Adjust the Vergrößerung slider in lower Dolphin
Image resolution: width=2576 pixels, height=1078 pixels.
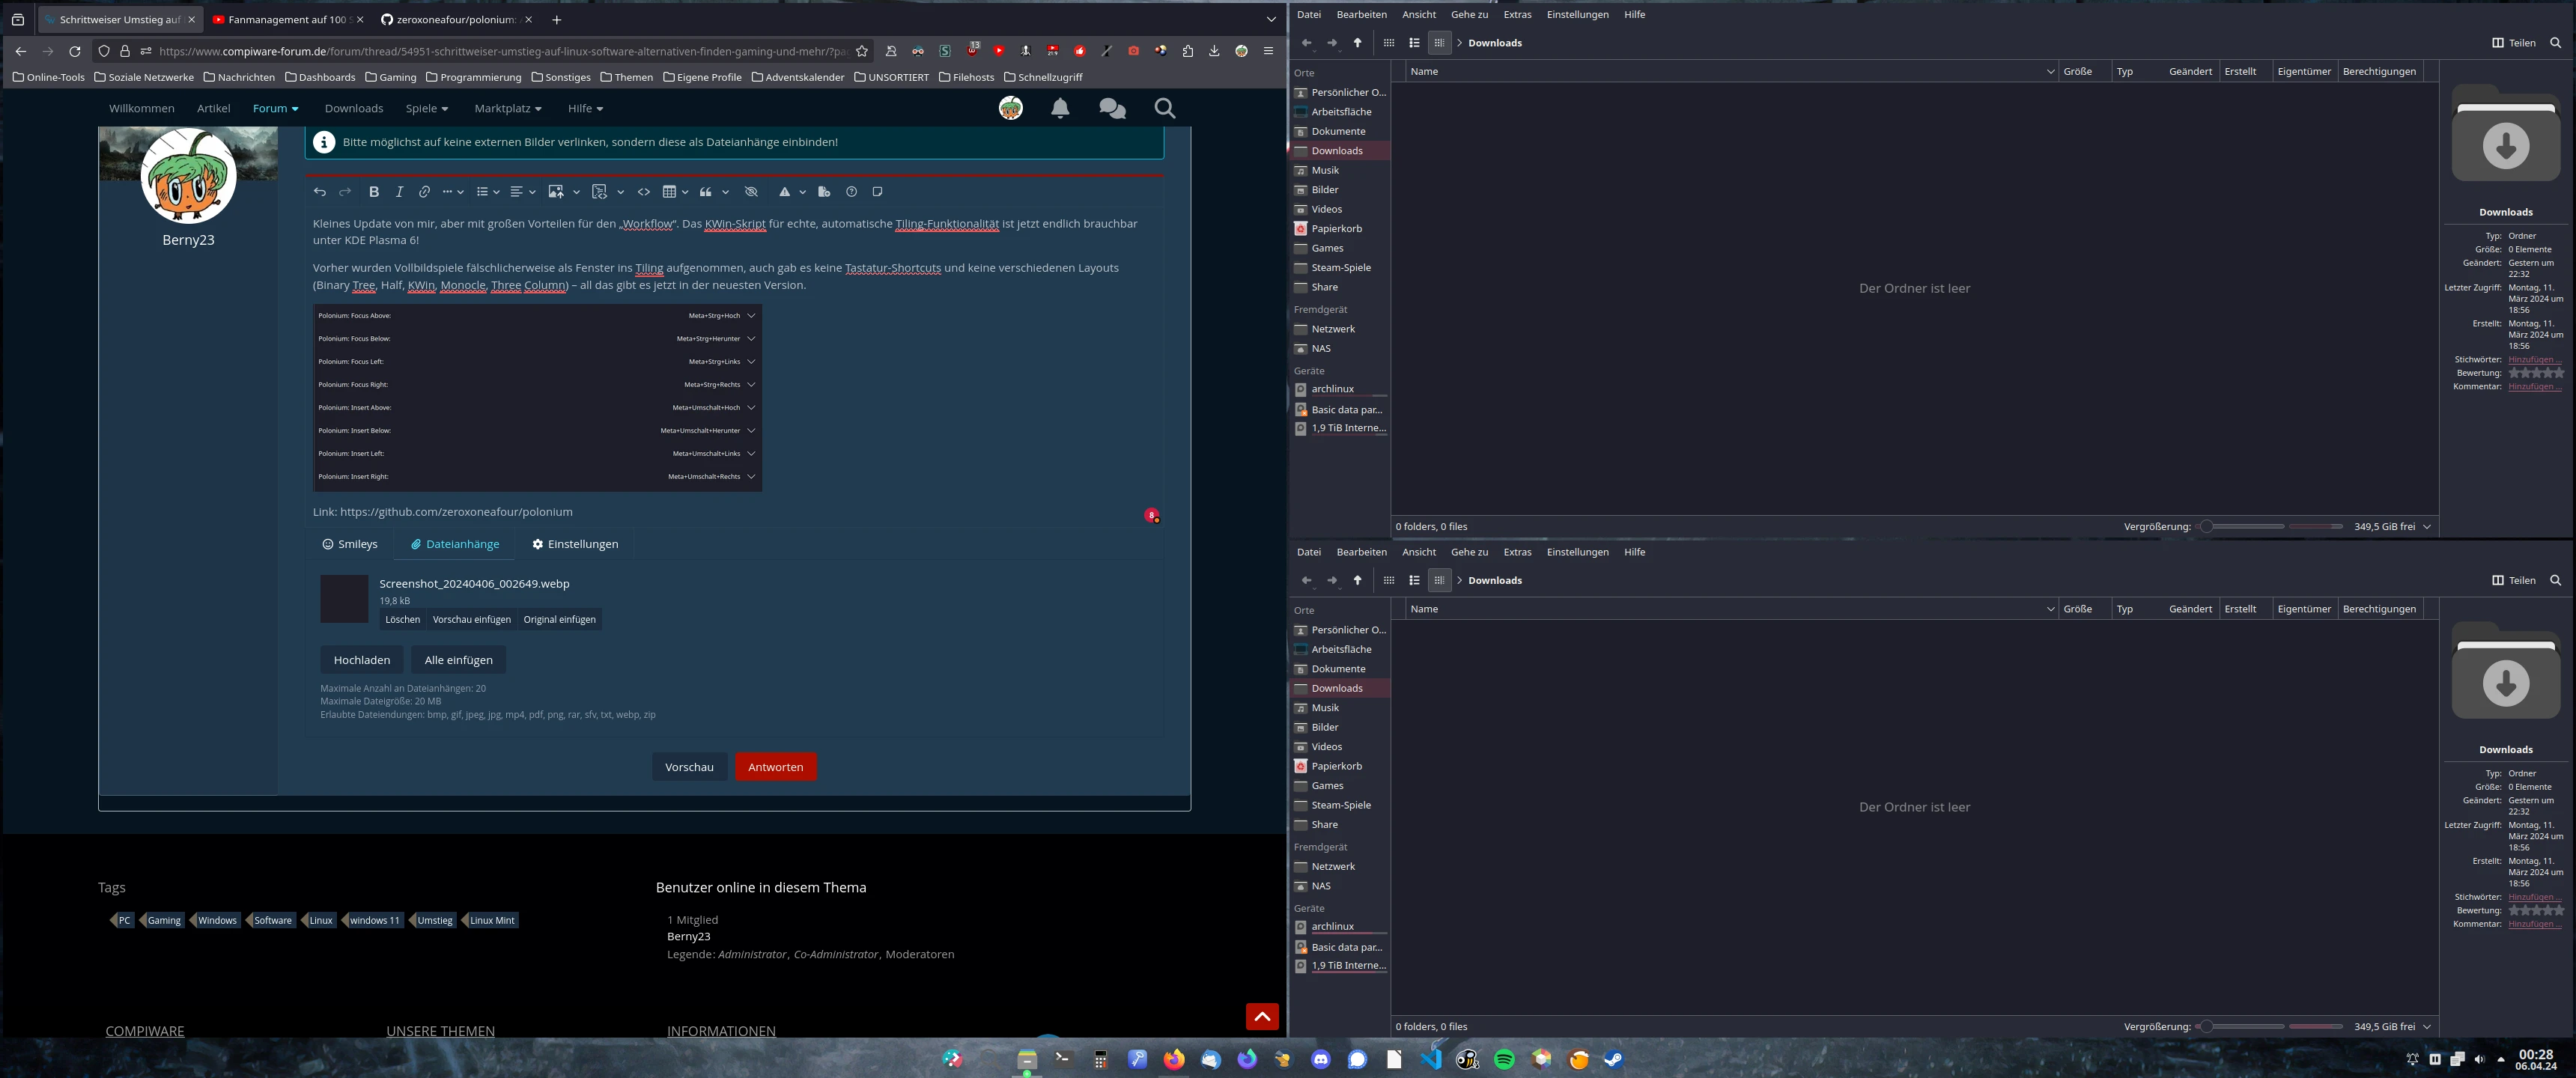2243,1027
